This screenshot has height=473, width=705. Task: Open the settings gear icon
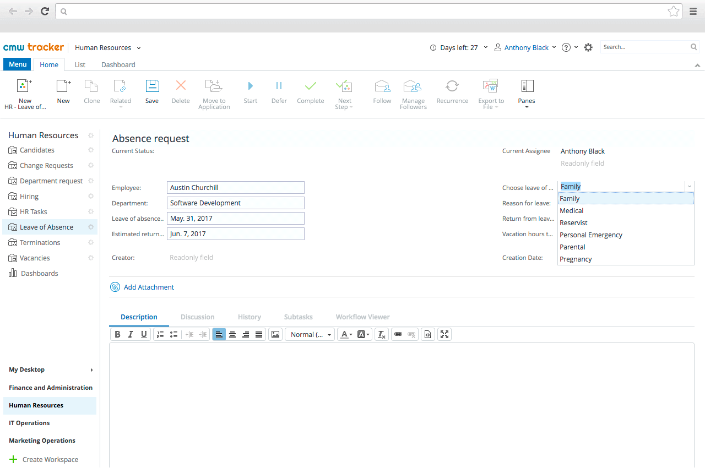coord(588,47)
